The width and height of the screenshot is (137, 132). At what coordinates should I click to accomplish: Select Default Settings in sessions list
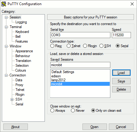pos(80,72)
